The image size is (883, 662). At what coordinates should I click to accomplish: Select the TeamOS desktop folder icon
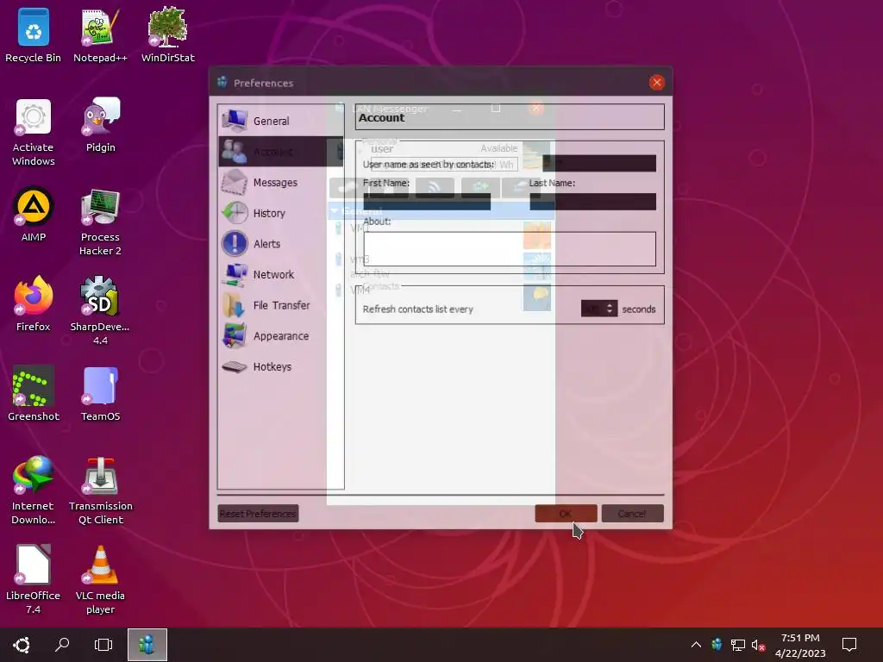100,393
